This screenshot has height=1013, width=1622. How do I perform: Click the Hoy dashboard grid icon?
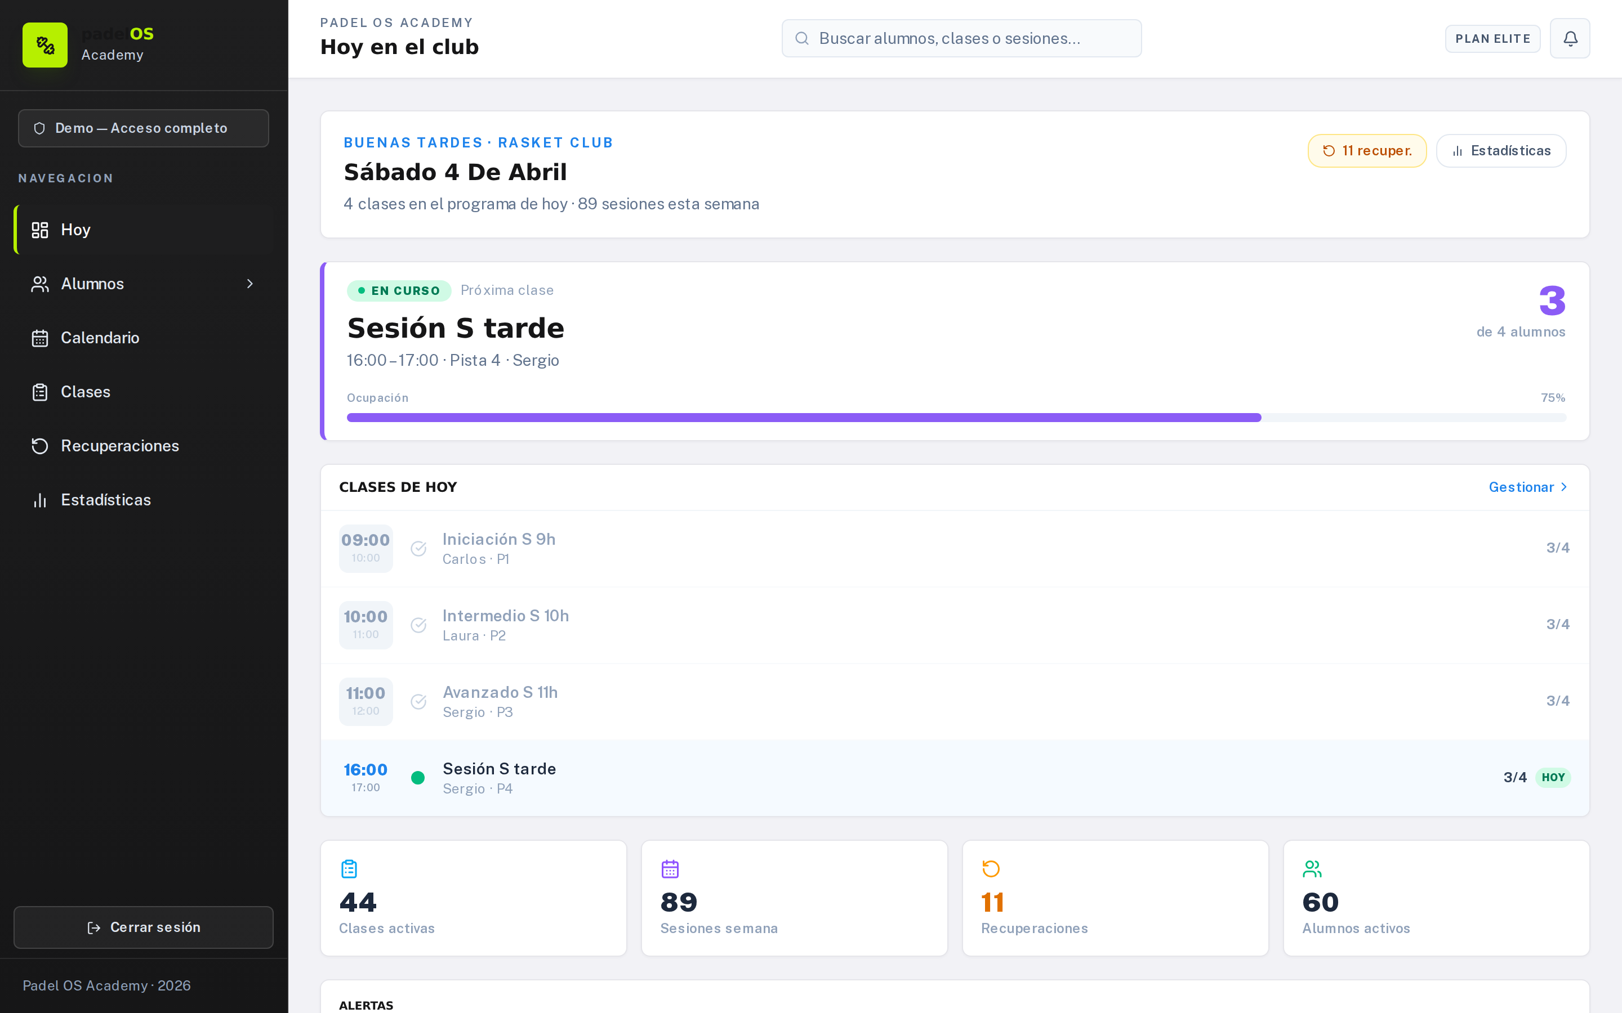[x=40, y=230]
